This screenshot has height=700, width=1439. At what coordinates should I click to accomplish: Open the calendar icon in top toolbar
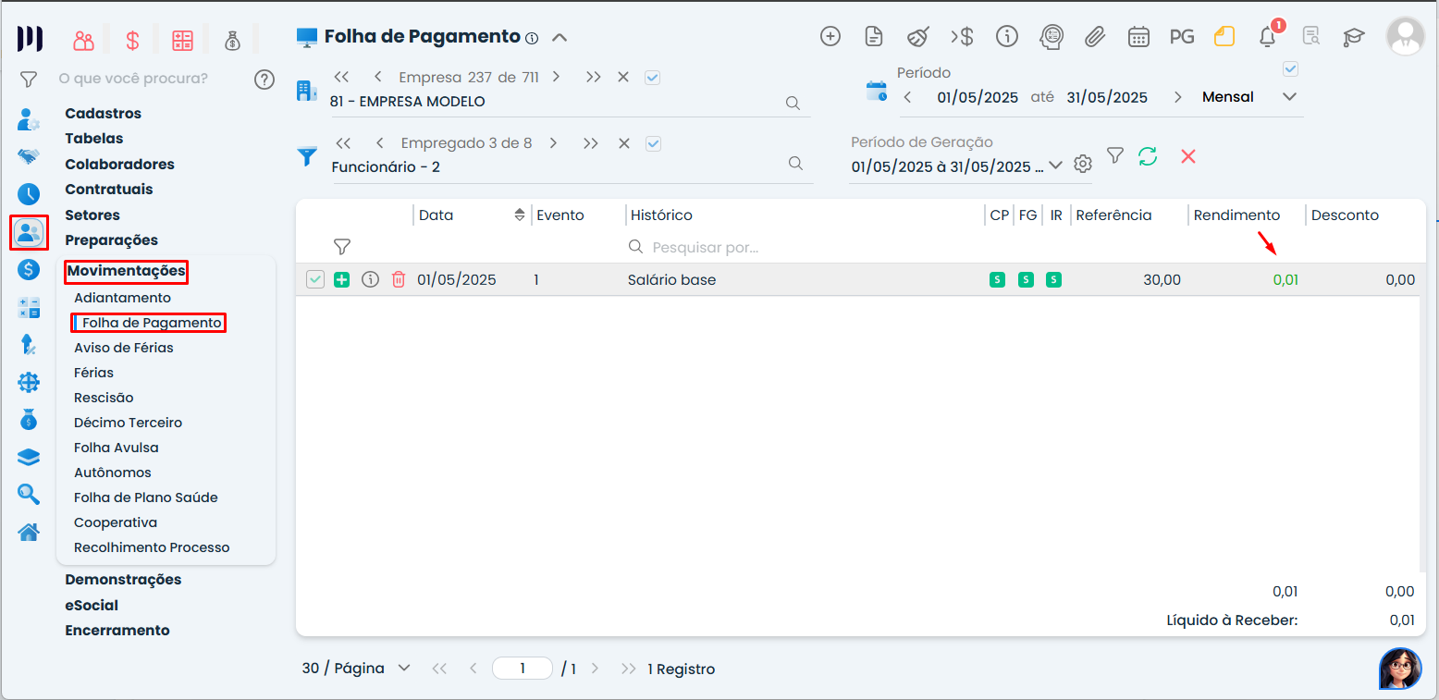1138,37
